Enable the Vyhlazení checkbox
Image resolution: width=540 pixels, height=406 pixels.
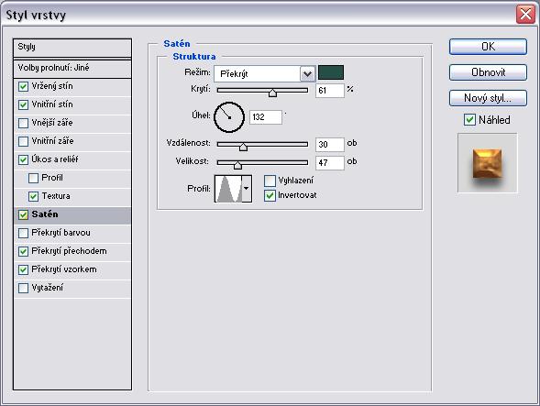point(270,181)
